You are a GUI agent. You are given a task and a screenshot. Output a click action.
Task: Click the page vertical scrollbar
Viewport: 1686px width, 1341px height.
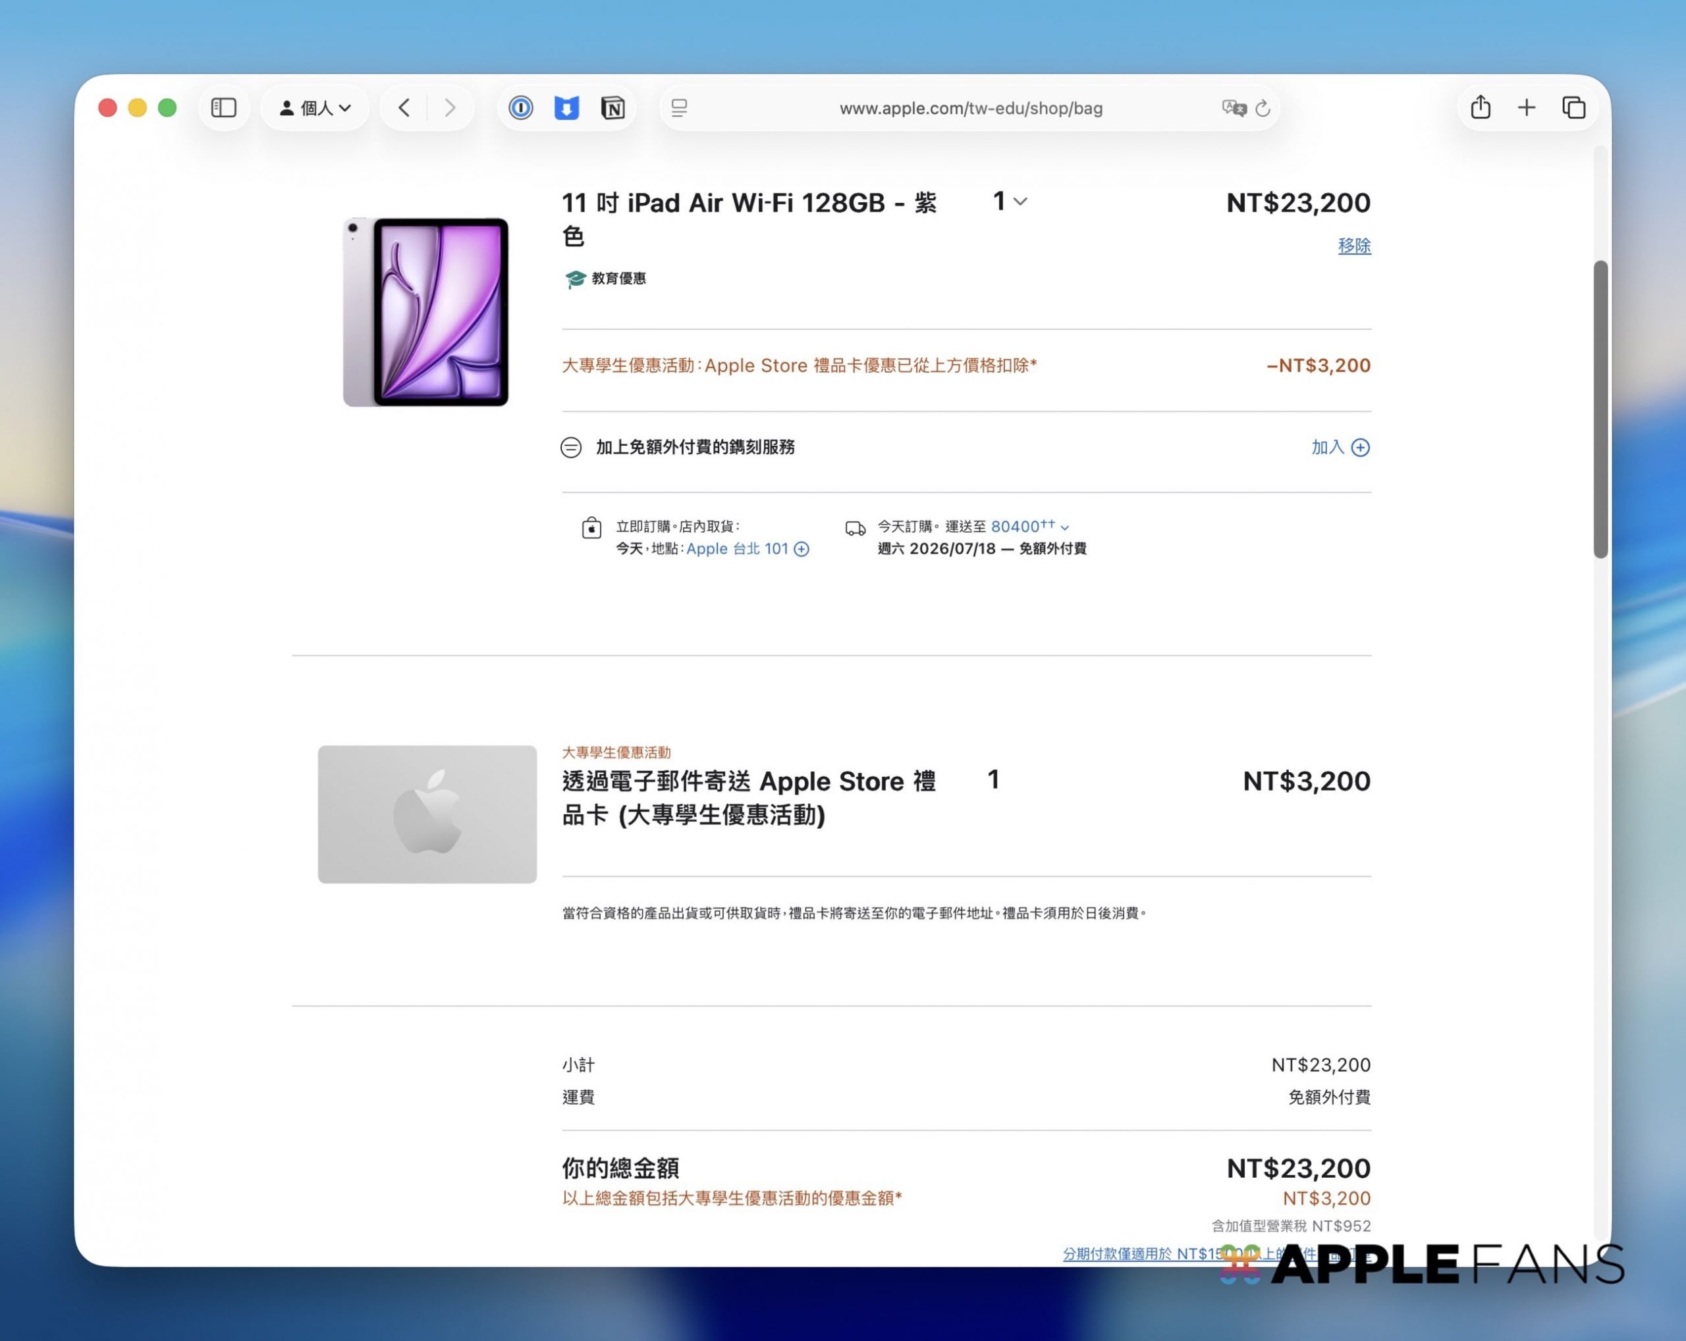1601,409
